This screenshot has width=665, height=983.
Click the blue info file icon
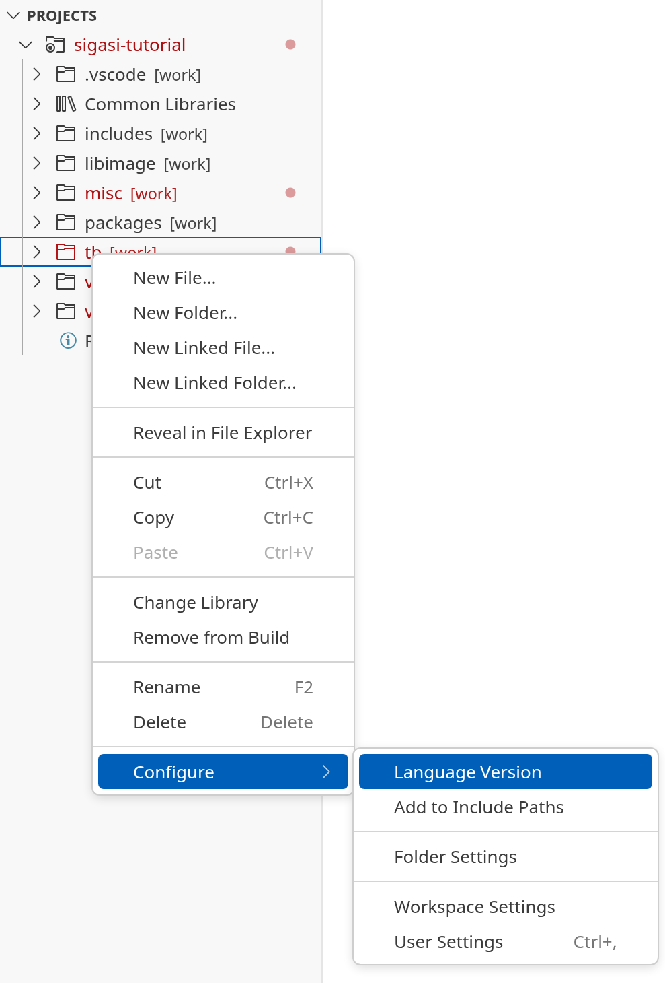pos(68,341)
